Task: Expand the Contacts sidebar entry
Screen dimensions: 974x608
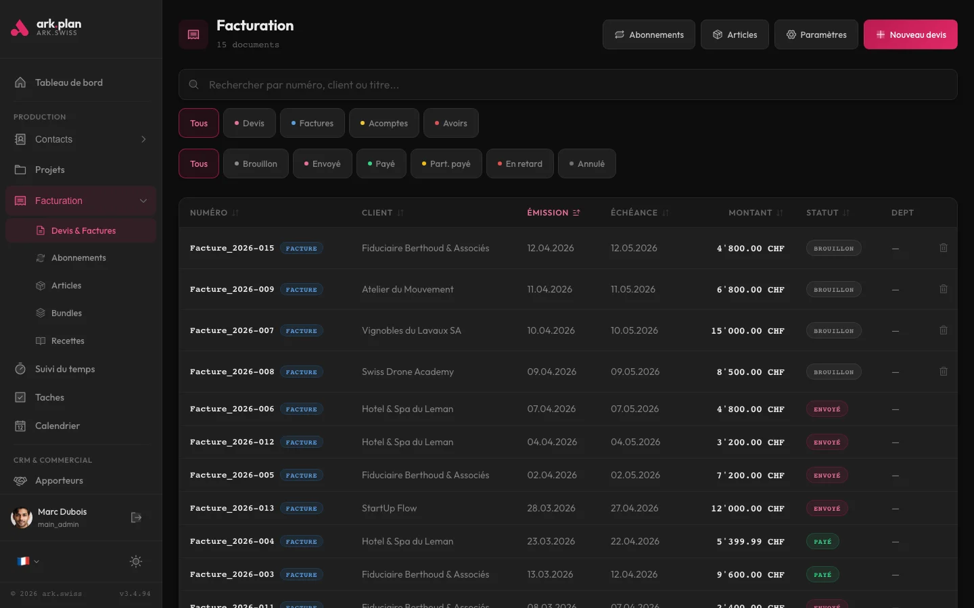Action: [x=143, y=139]
